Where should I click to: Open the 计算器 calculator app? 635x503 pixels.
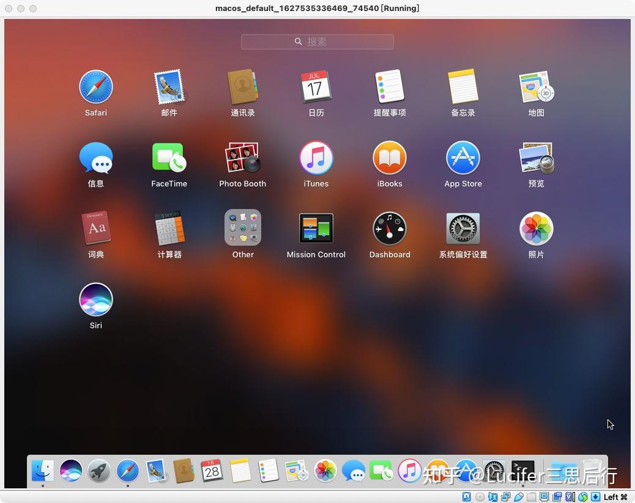[169, 228]
